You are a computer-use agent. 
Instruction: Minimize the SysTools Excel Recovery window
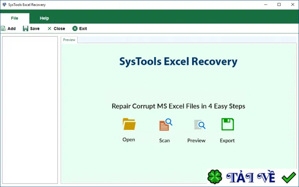[266, 4]
